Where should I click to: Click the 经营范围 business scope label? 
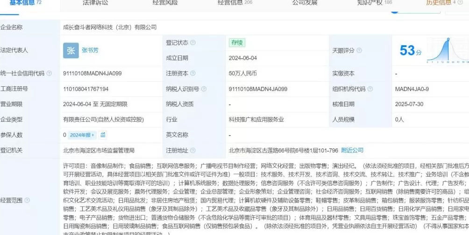(11, 200)
